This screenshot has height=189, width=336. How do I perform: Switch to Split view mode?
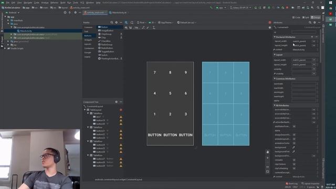(306, 17)
